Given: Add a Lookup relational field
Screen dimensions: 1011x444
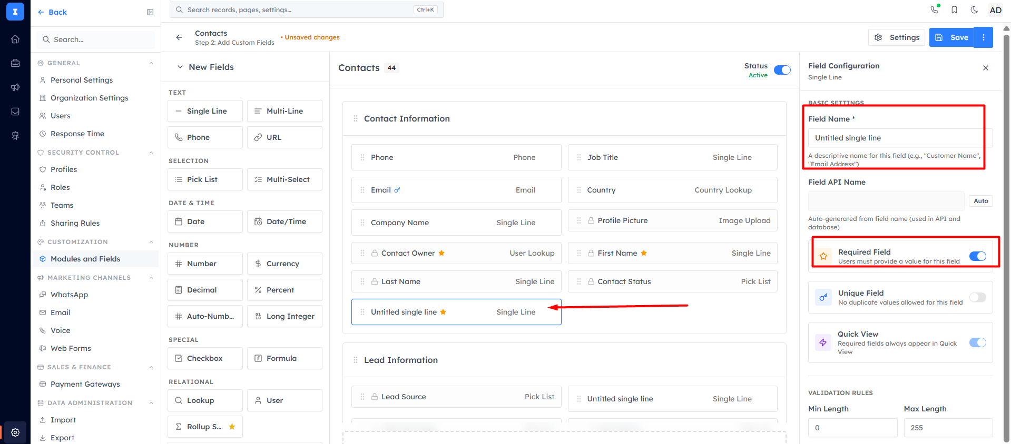Looking at the screenshot, I should [205, 400].
